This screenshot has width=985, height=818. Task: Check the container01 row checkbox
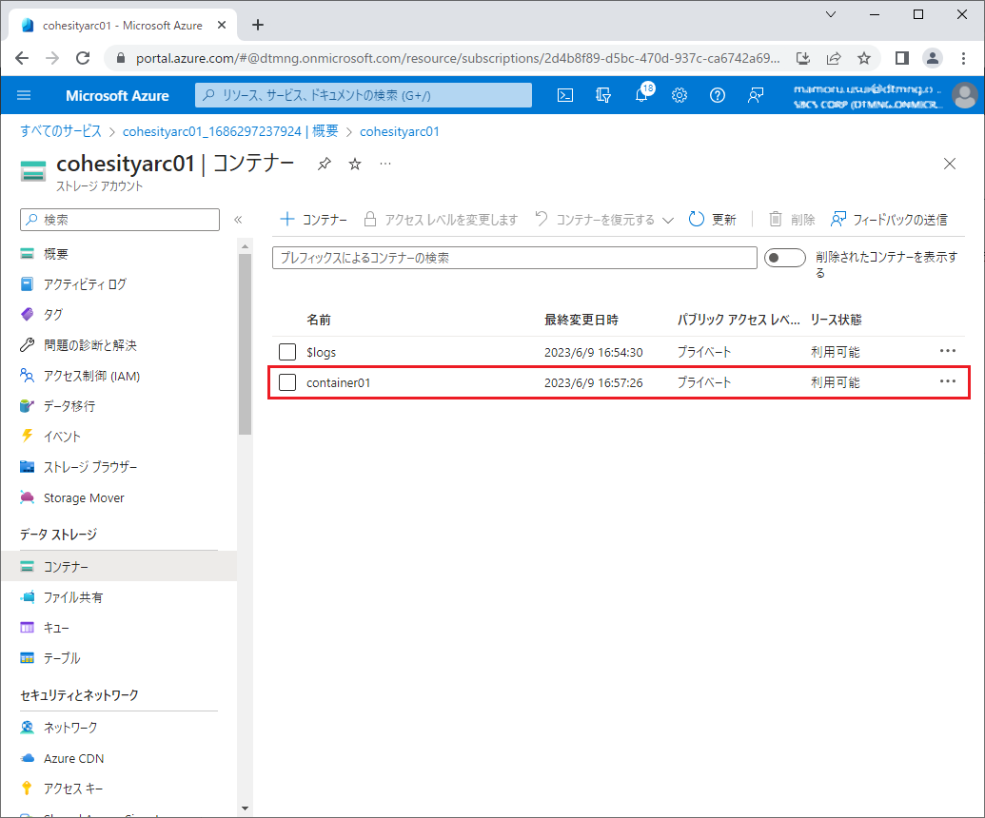[287, 382]
